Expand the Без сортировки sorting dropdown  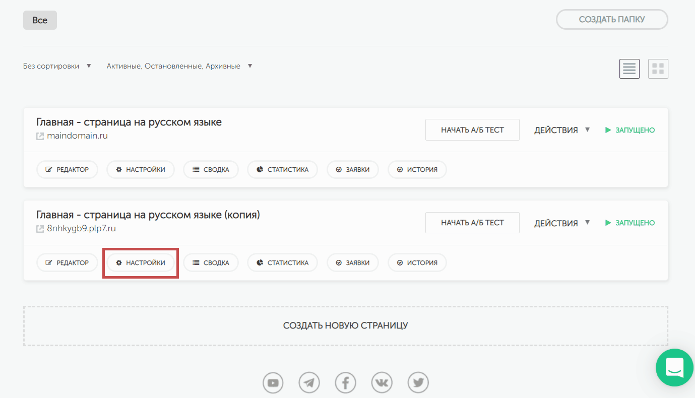pos(57,66)
